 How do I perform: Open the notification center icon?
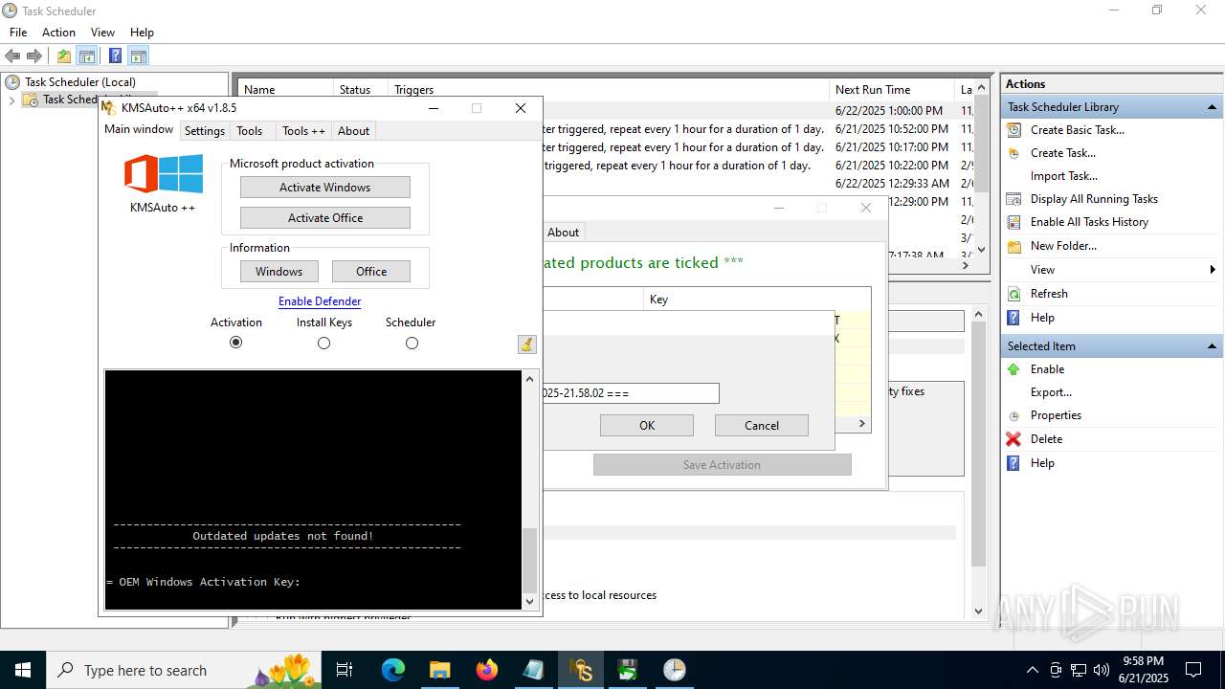(x=1193, y=670)
